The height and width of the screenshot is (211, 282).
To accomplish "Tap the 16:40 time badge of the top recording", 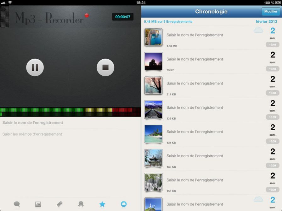I will [x=272, y=45].
